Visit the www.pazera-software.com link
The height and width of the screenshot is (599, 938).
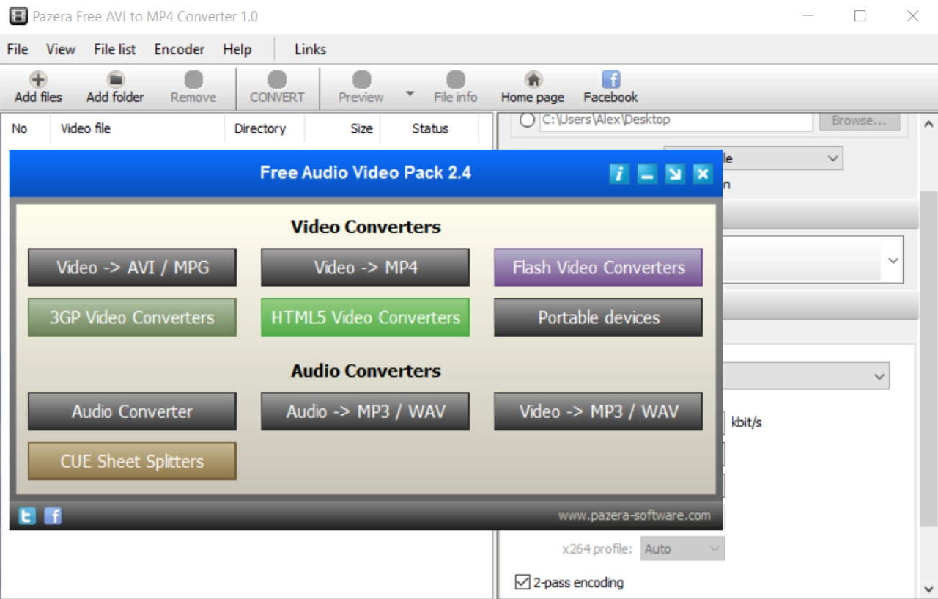pos(634,515)
